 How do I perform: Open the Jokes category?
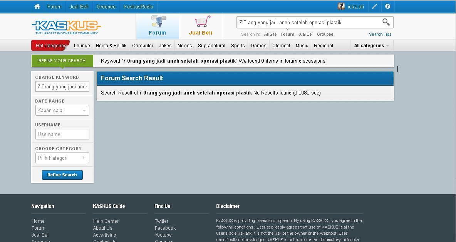(x=165, y=46)
